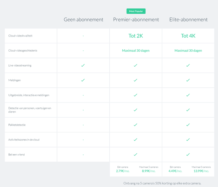
Task: Select the 13.99€/mo. five-camera Elite price
Action: (x=201, y=171)
